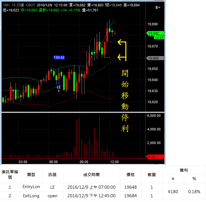Click the 19,620 price axis label

pyautogui.click(x=153, y=102)
